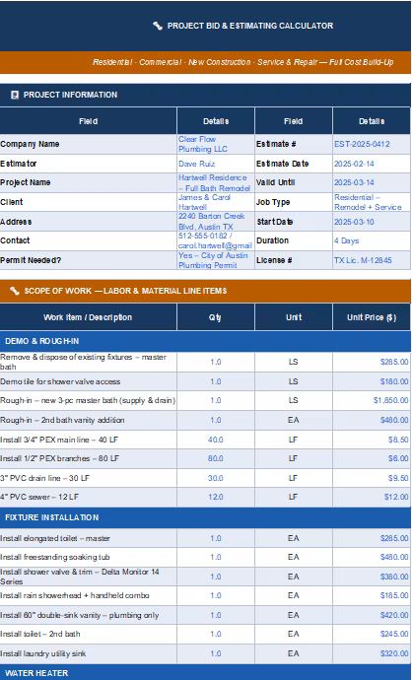
Task: Select the Job Type value 'Residential – Remodel + Service'
Action: pos(368,202)
